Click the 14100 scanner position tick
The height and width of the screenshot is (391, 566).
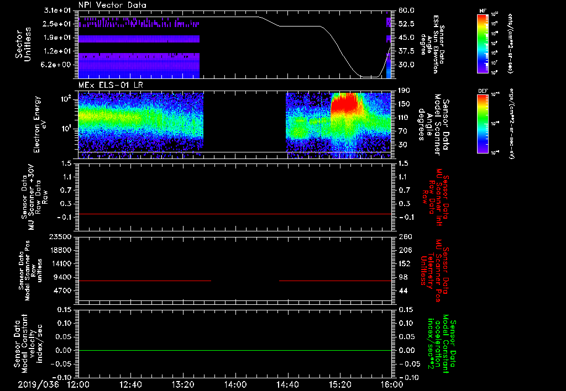point(60,263)
